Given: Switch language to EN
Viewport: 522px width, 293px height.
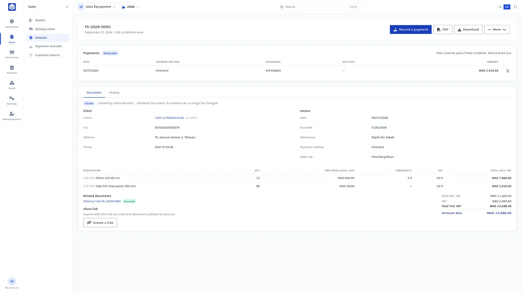Looking at the screenshot, I should click(507, 7).
